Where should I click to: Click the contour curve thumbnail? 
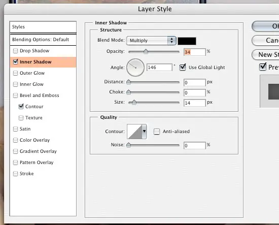[x=134, y=132]
